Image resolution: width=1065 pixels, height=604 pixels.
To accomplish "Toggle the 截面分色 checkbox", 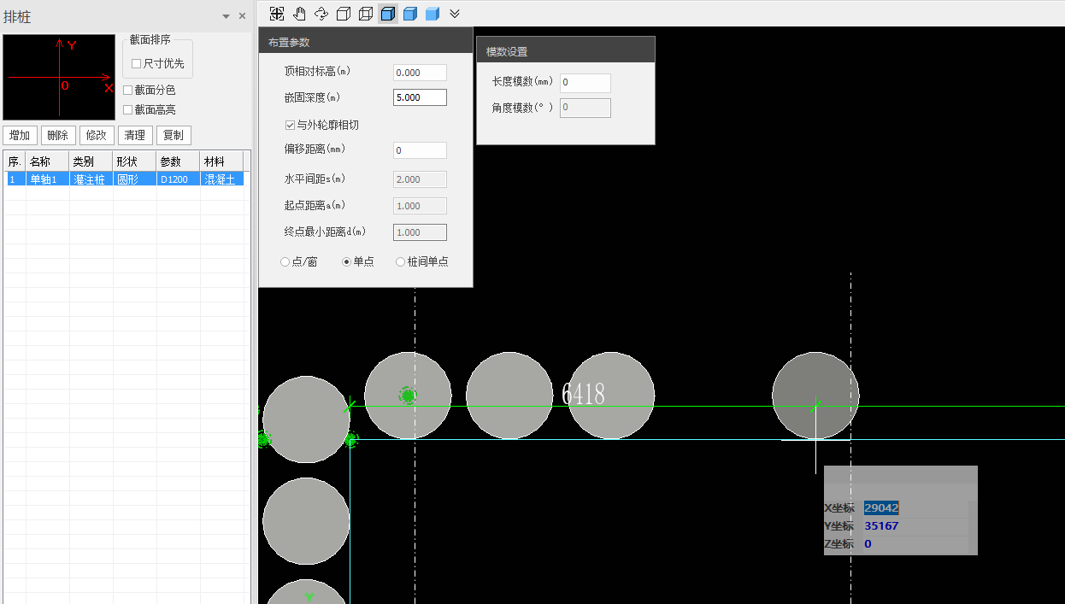I will coord(128,90).
